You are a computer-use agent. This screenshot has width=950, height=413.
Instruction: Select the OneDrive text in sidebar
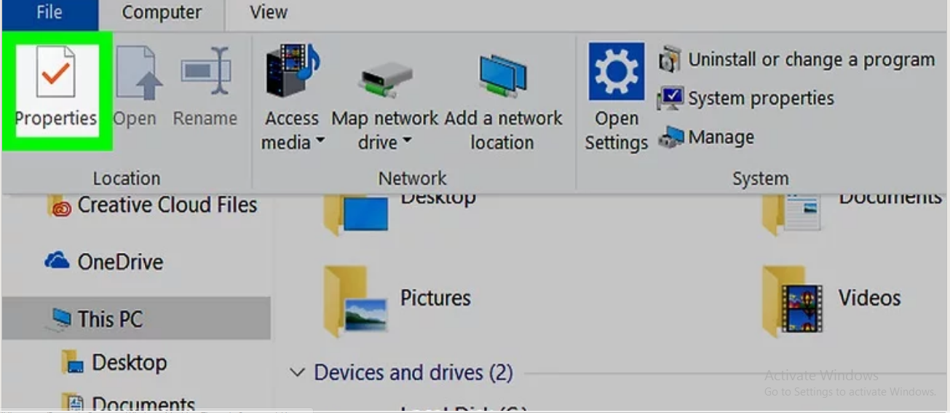point(120,262)
